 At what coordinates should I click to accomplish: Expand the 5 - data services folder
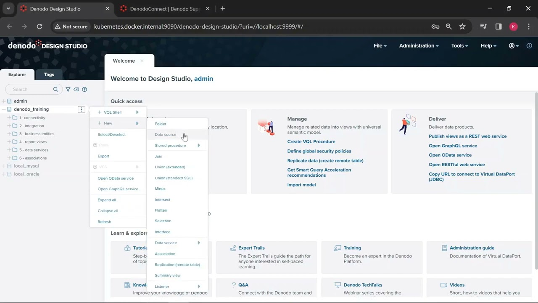9,150
